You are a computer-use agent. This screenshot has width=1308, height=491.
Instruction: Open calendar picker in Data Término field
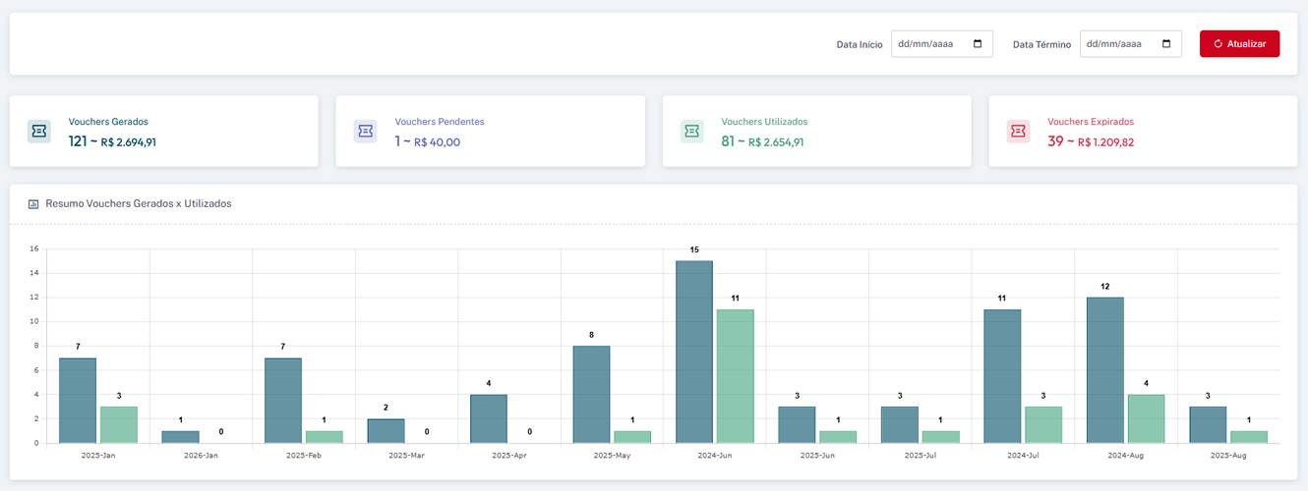[1166, 44]
